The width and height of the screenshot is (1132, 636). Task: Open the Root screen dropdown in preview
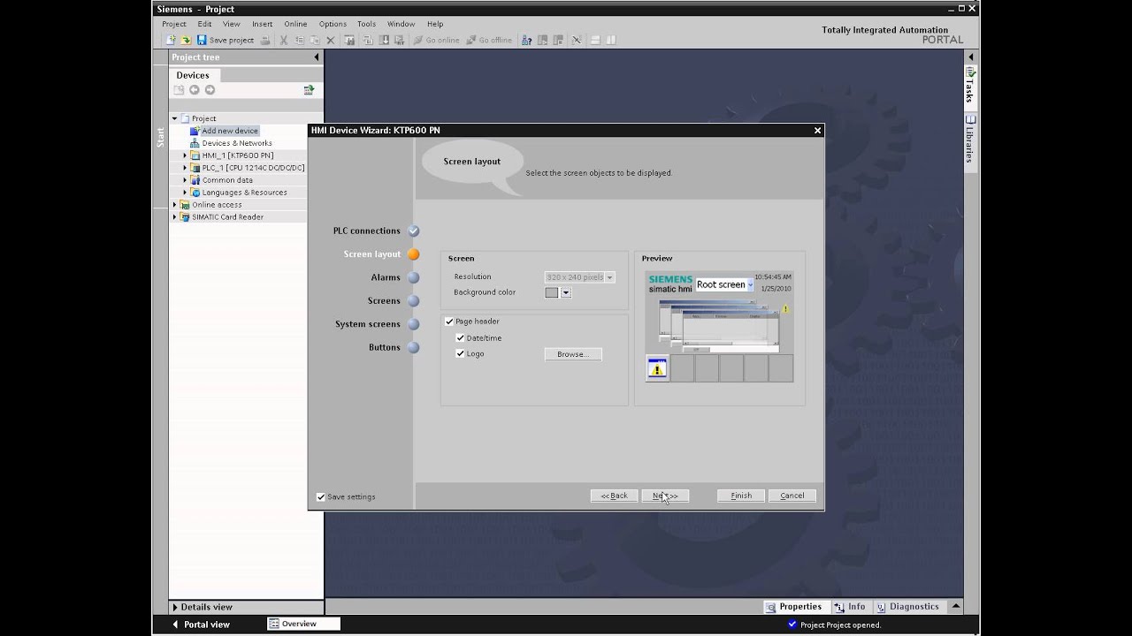[x=750, y=284]
